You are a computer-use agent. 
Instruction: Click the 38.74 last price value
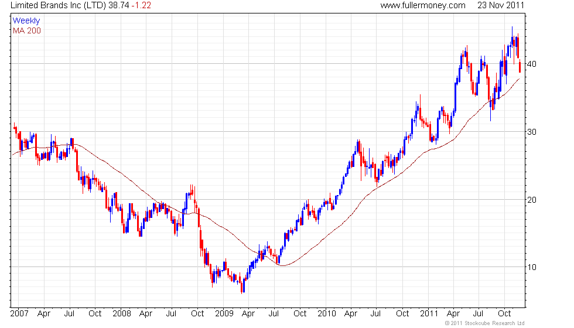[x=118, y=5]
